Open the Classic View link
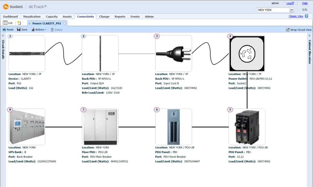313x187 pixels. click(x=296, y=16)
